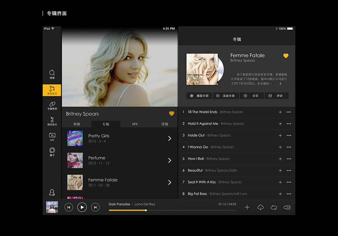Add Big Fat Bass with plus icon
Viewport: 338px width, 236px height.
[x=280, y=194]
